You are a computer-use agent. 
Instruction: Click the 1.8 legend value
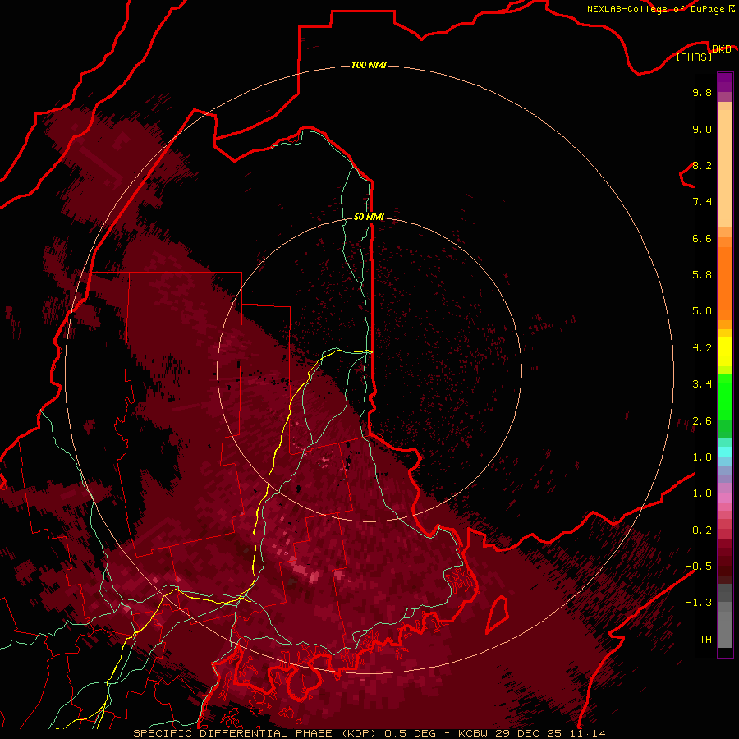tap(702, 457)
